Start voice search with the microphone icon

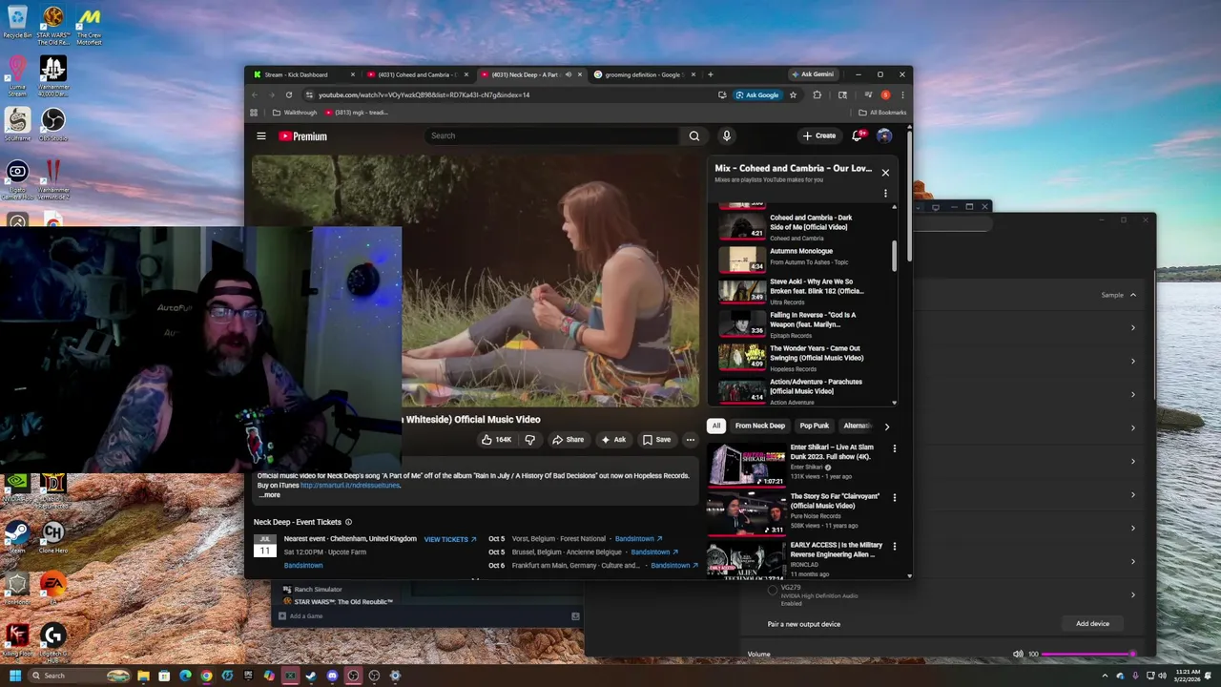pos(726,135)
